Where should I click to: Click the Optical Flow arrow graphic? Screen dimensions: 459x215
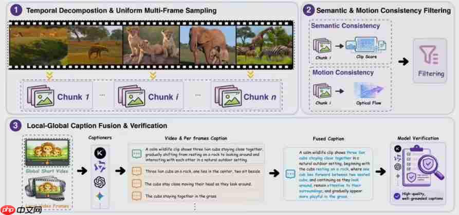369,90
